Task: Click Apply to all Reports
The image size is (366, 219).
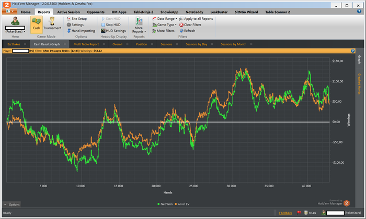Action: pos(198,18)
